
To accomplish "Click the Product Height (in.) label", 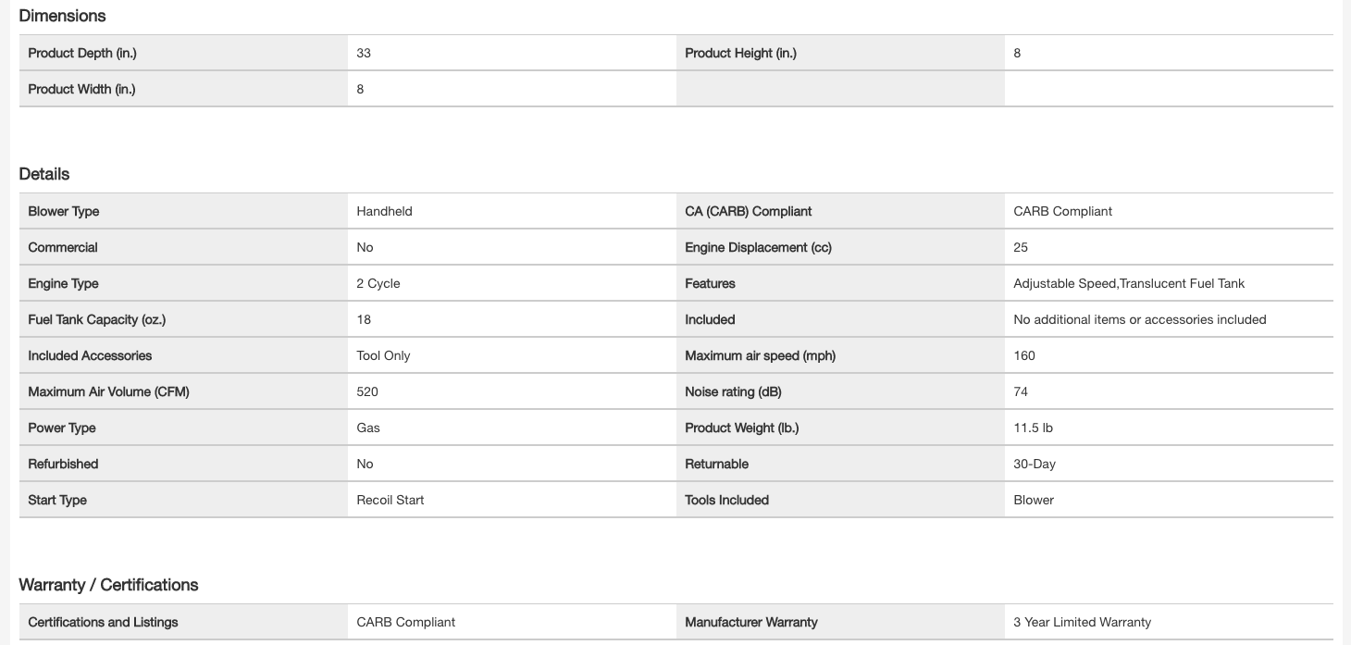I will pos(740,54).
